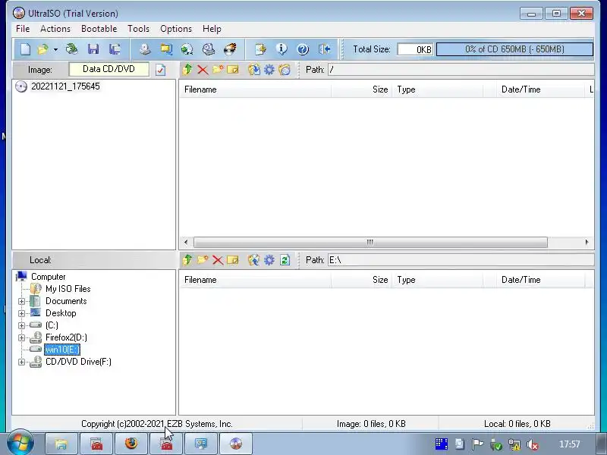The height and width of the screenshot is (455, 607).
Task: Click the muted volume tray icon
Action: click(533, 444)
